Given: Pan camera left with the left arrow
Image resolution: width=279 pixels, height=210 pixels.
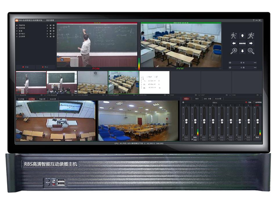Looking at the screenshot, I should (x=234, y=43).
